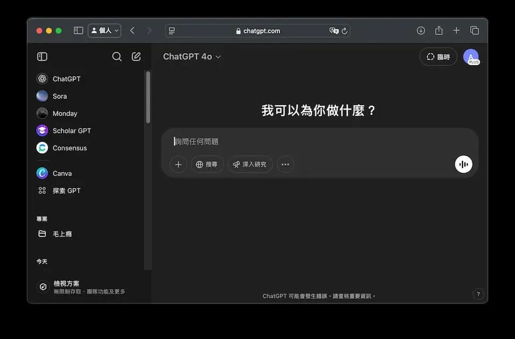515x339 pixels.
Task: Show the Safari tab overview
Action: [x=475, y=31]
